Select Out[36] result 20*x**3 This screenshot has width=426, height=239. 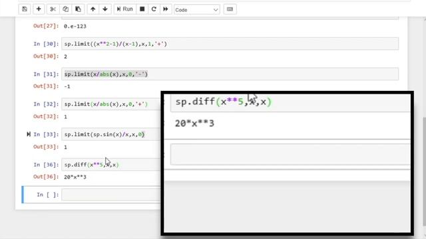pos(75,177)
